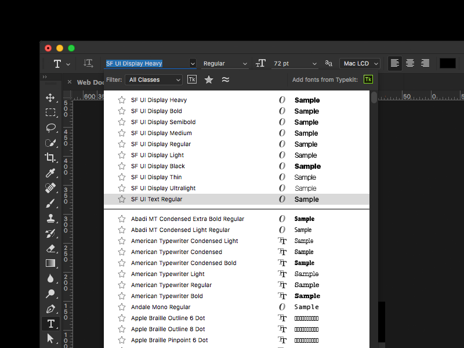Favorite SF UI Display Heavy star
The width and height of the screenshot is (464, 348).
[122, 100]
